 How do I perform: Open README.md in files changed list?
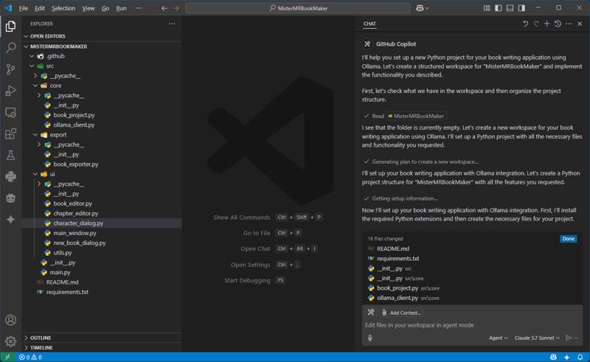tap(393, 248)
